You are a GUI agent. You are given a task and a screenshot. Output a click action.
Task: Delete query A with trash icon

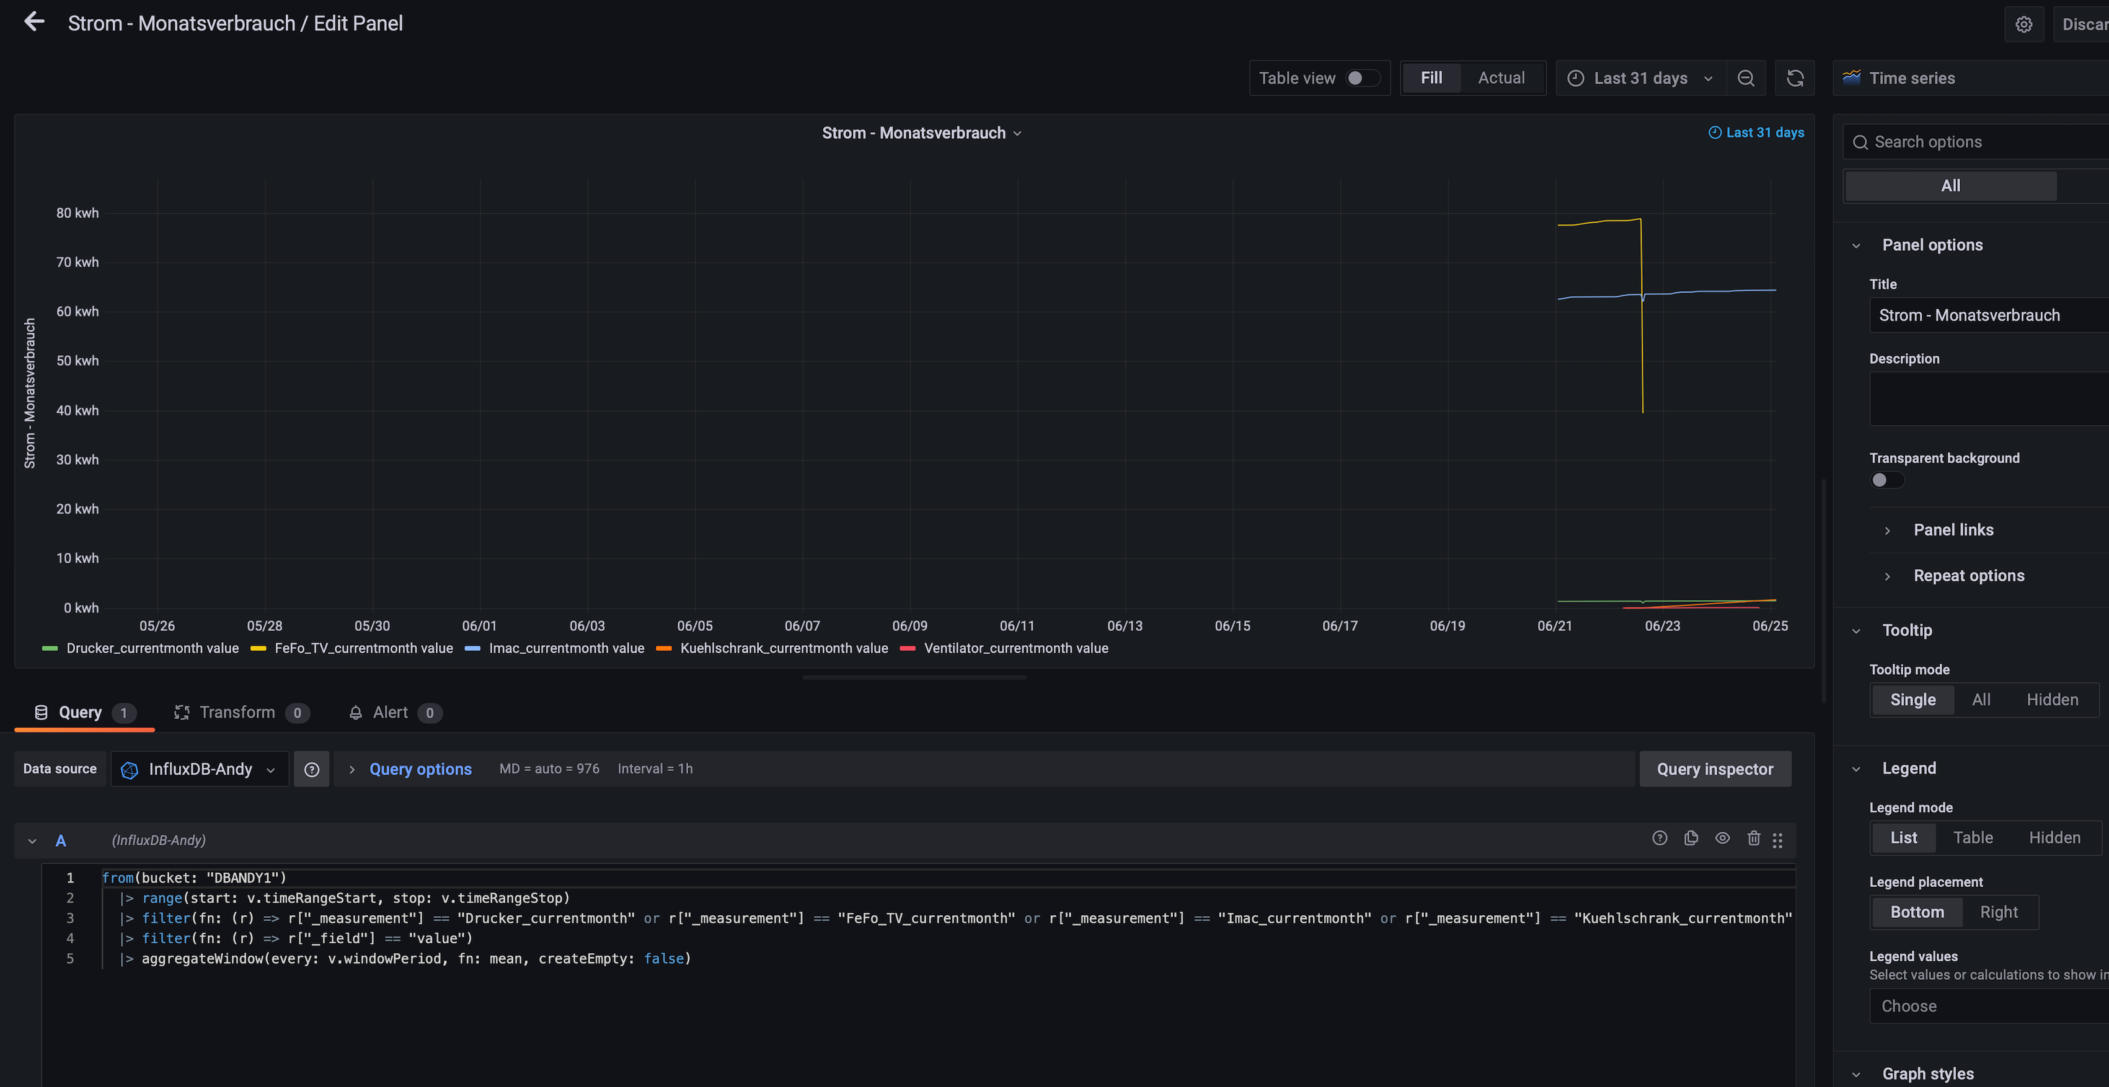1753,838
